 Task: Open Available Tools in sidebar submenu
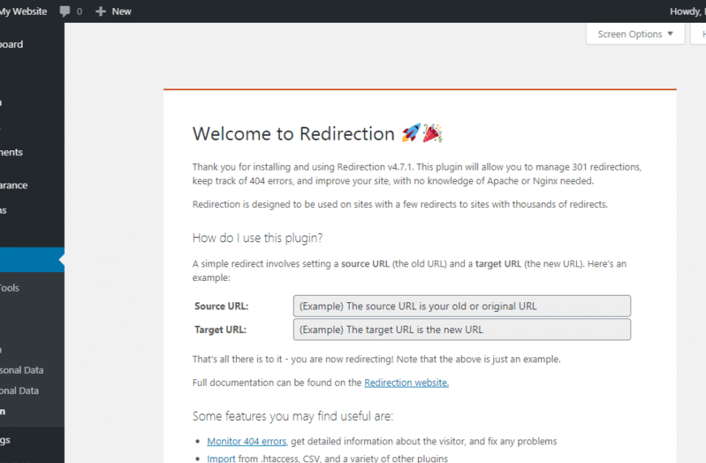[10, 288]
